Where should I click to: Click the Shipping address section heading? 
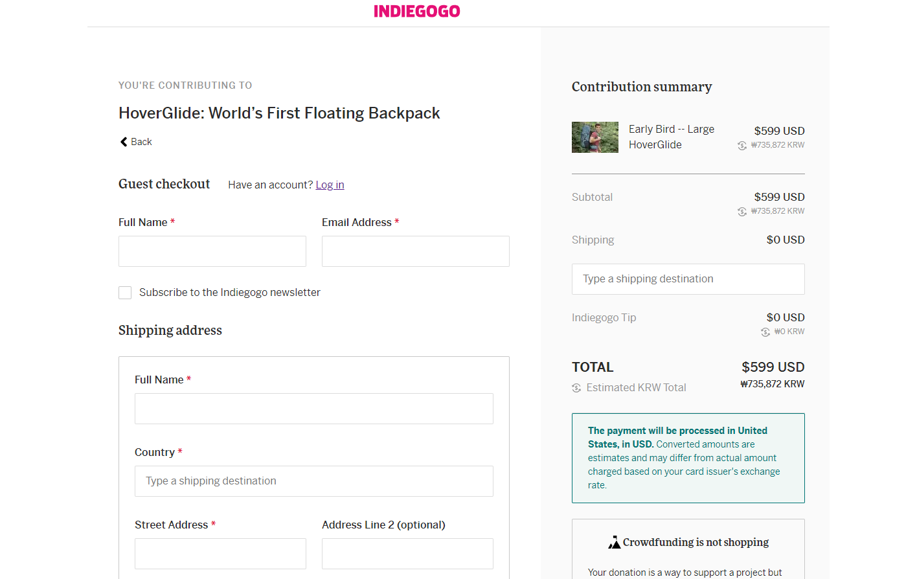coord(170,330)
